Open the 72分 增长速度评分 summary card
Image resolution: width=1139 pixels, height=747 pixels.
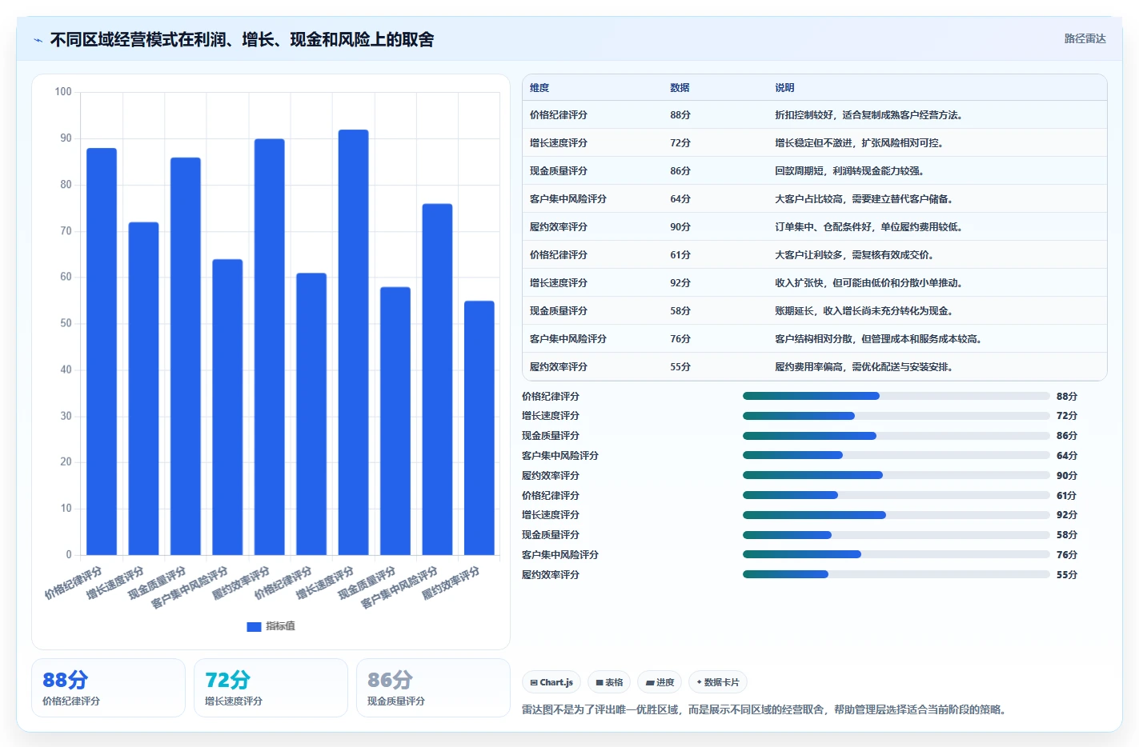tap(271, 688)
